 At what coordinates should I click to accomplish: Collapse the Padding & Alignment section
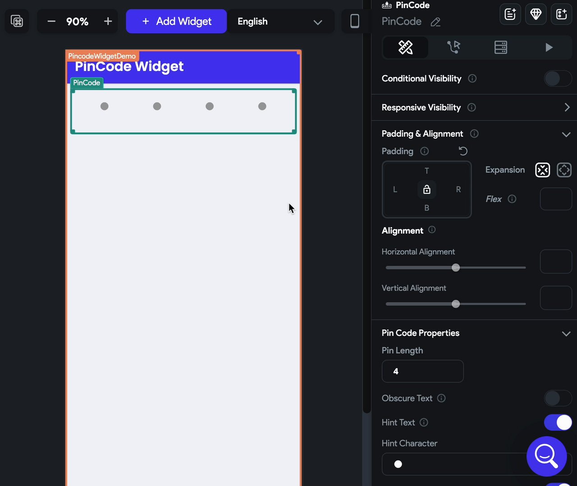coord(566,134)
